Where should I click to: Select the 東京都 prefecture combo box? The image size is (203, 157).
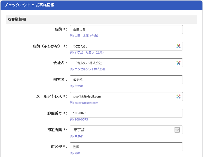[x=126, y=130]
